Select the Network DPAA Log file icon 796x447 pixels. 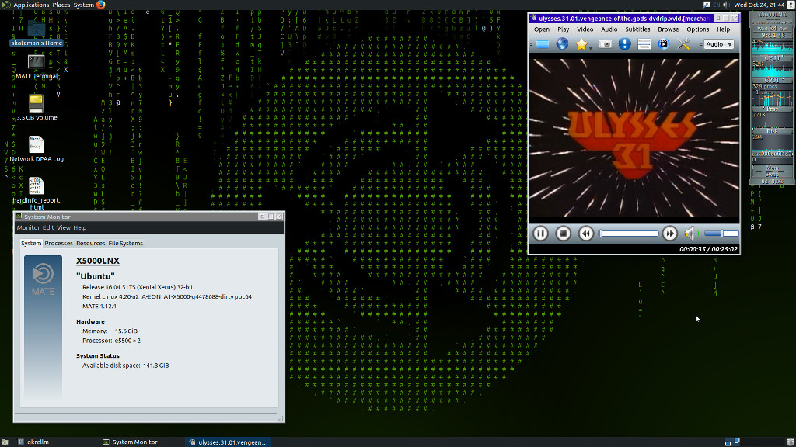[36, 149]
